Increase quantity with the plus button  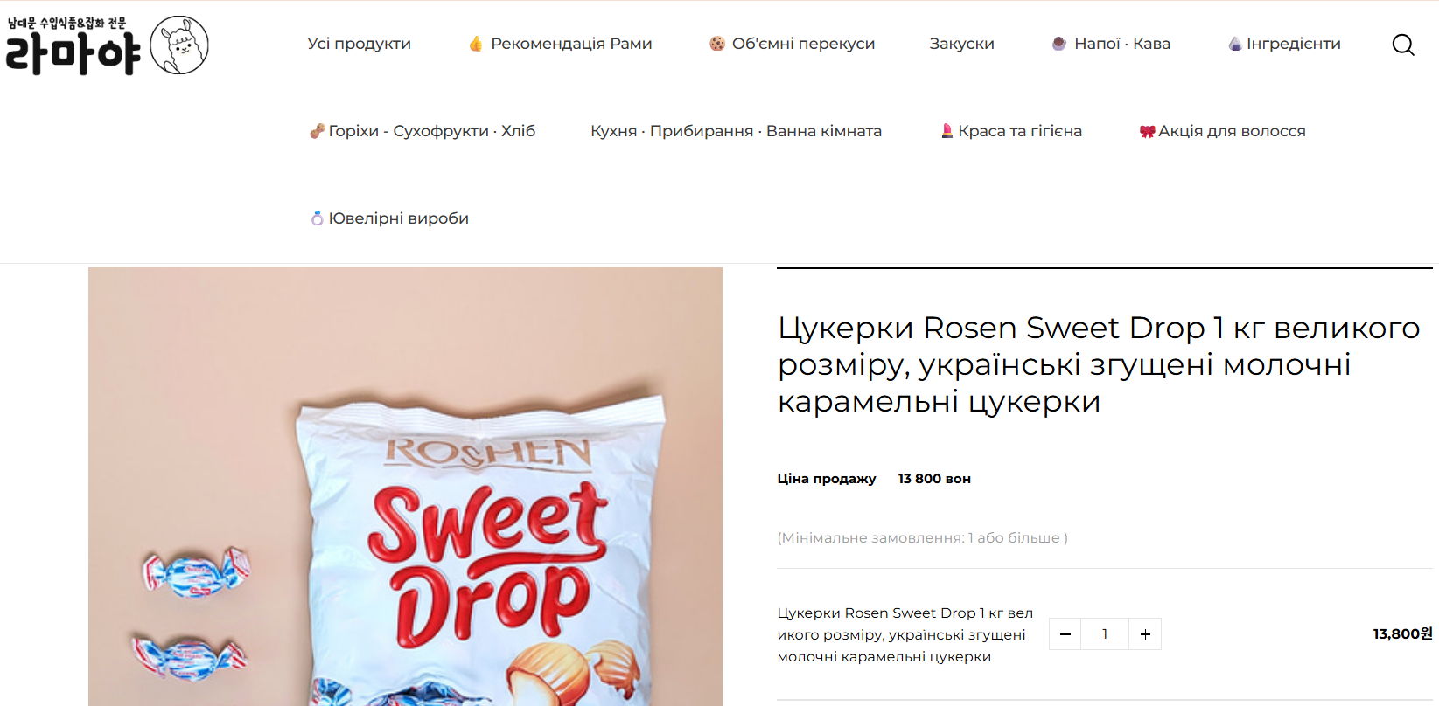tap(1145, 634)
